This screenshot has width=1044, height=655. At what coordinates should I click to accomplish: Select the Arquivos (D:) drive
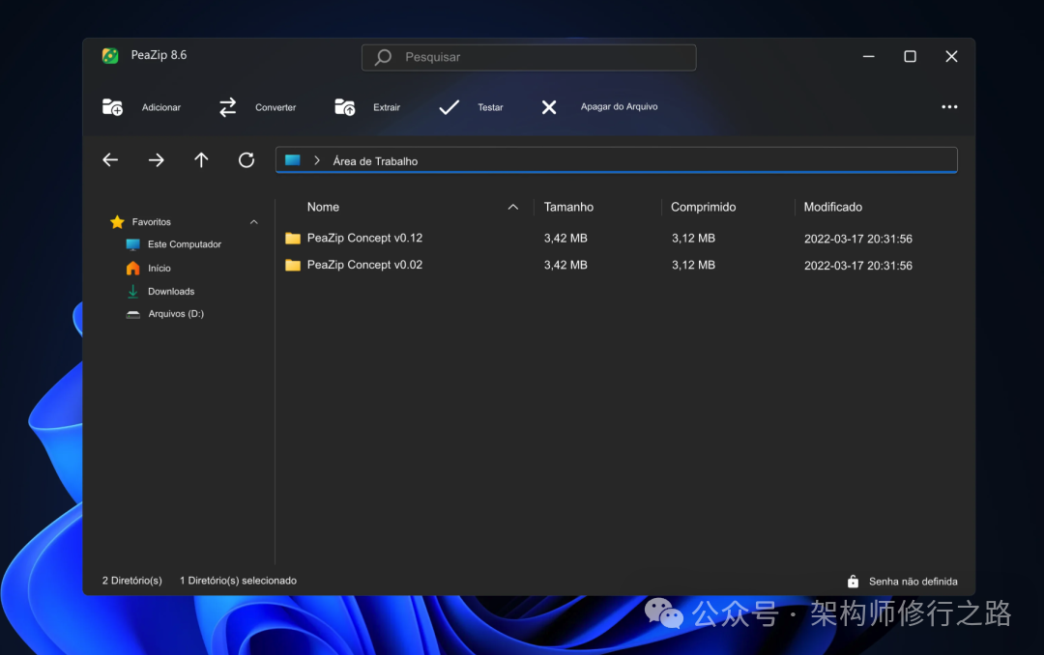click(175, 314)
